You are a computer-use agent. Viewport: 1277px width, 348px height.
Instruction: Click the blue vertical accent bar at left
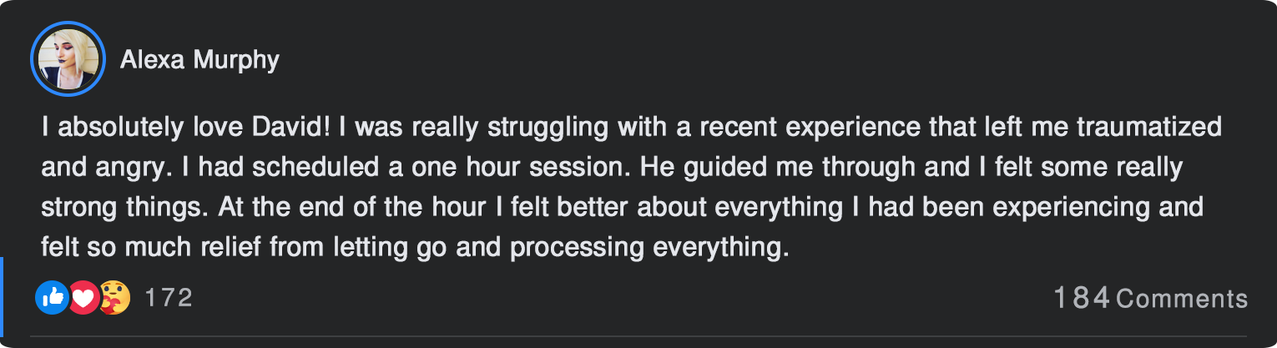(3, 300)
